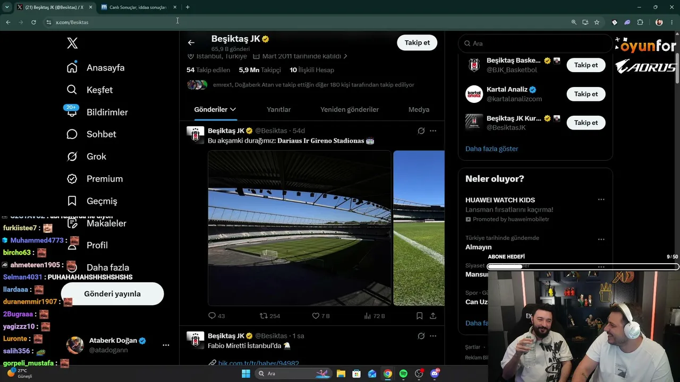Reply to the Dariaus Ir Gireno Stadionas post
Screen dimensions: 680x382
click(x=212, y=316)
